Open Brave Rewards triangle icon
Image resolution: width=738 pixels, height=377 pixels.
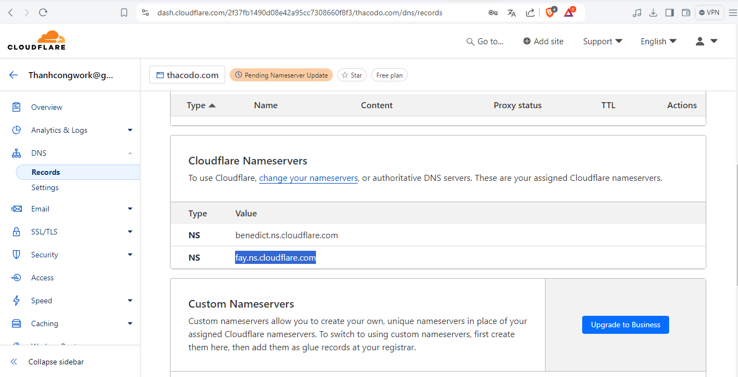pos(569,12)
